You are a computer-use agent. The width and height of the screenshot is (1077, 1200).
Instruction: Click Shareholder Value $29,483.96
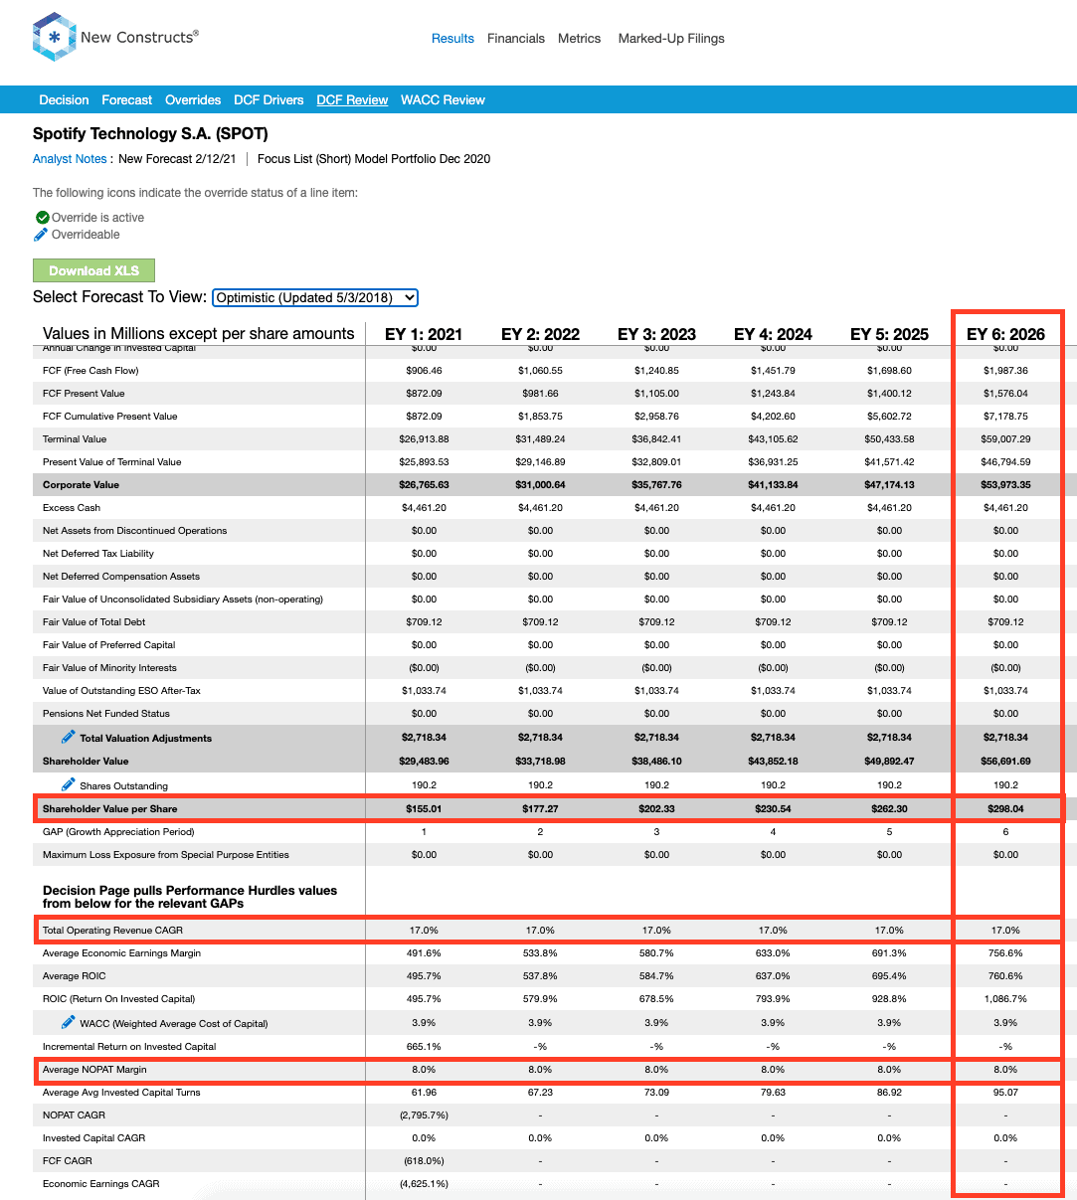(424, 762)
